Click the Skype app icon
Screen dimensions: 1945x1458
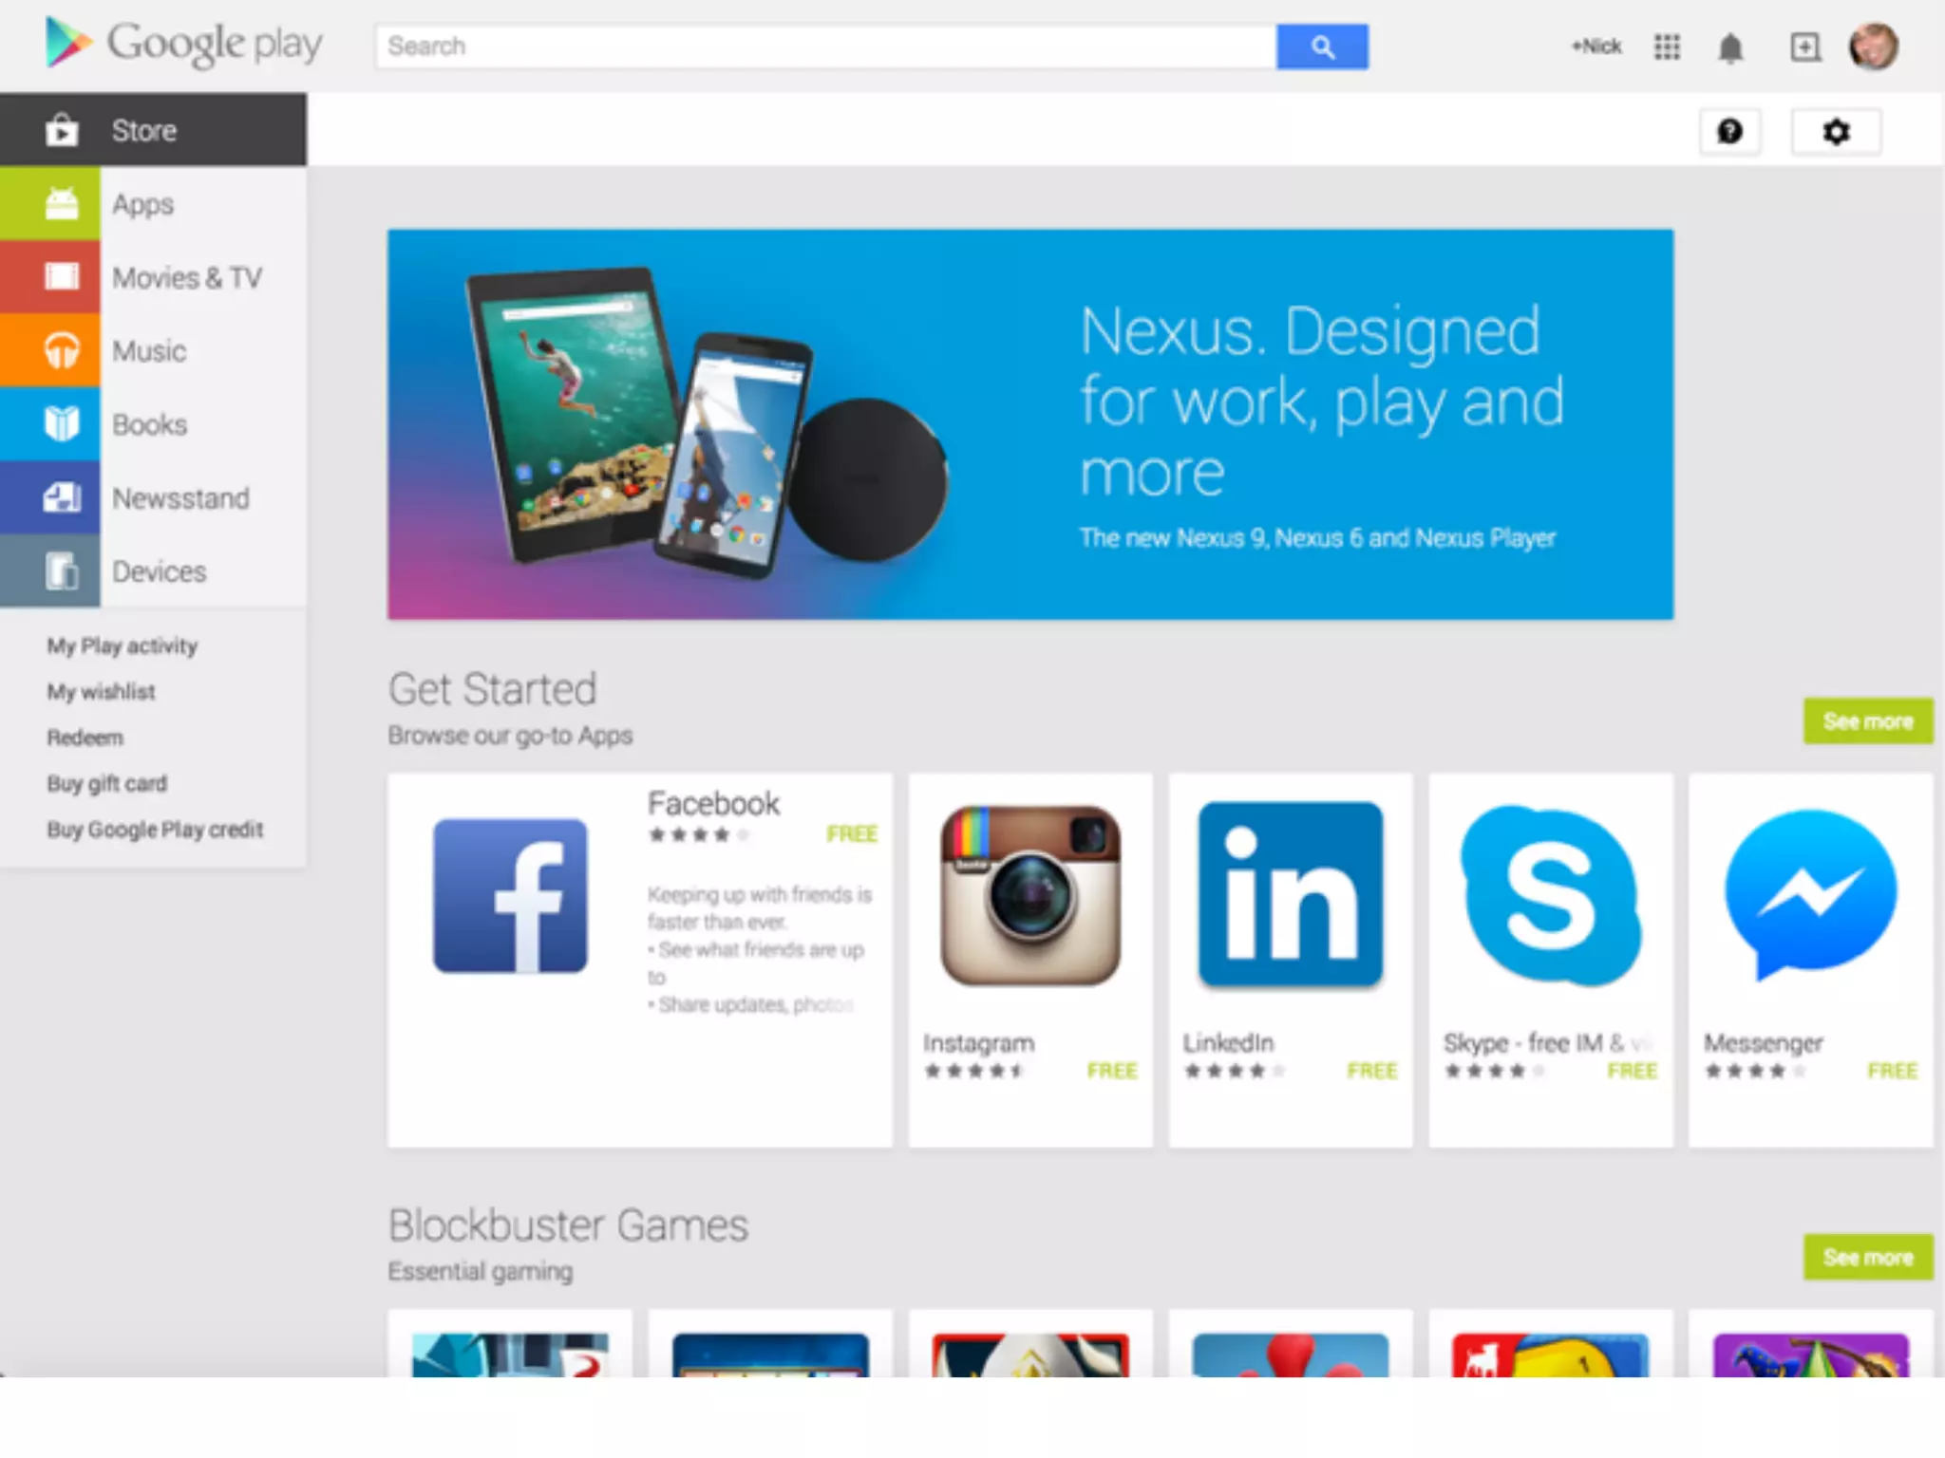tap(1551, 895)
